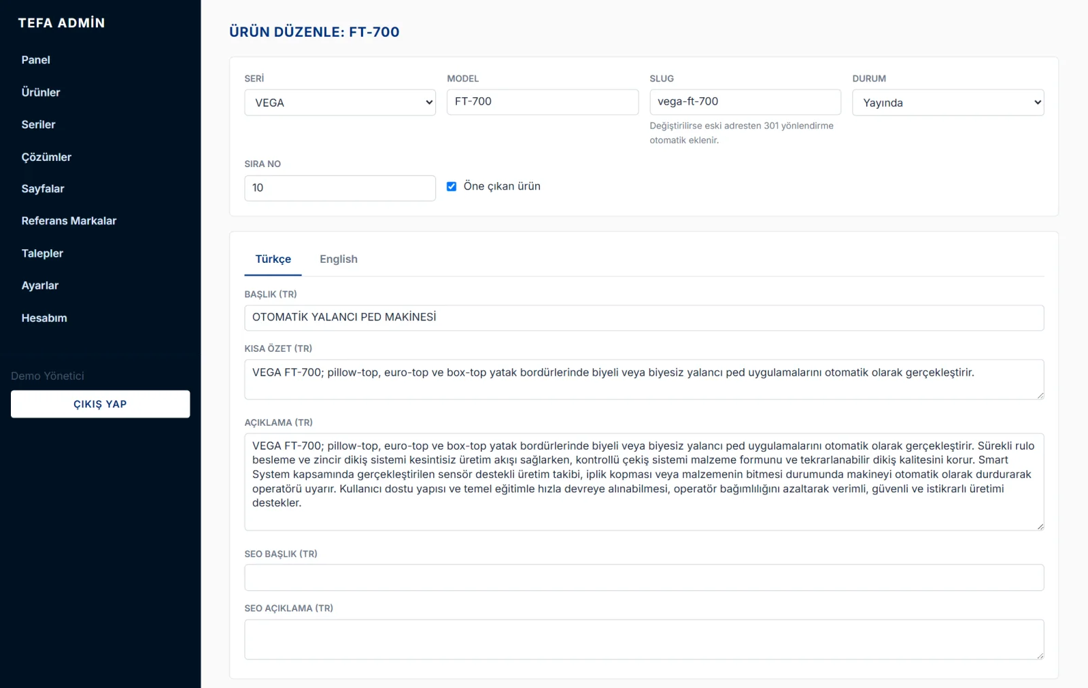
Task: Open Talepler in the sidebar
Action: [42, 253]
